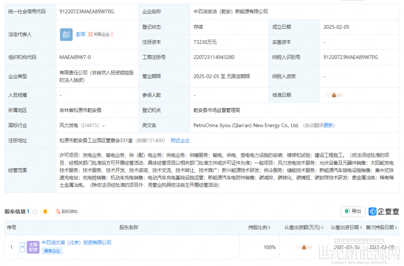Click the 股东名称 column header

point(129,227)
